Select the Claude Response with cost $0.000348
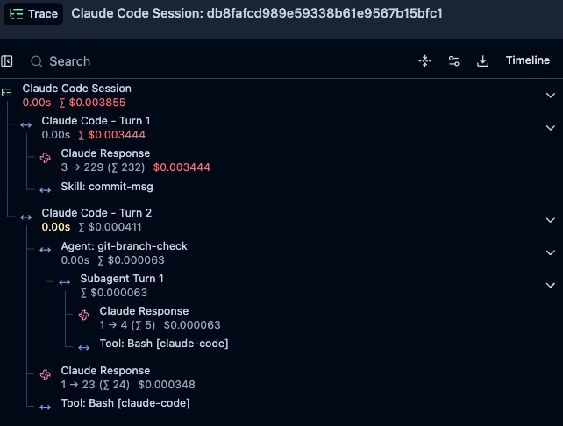Image resolution: width=563 pixels, height=426 pixels. (128, 378)
